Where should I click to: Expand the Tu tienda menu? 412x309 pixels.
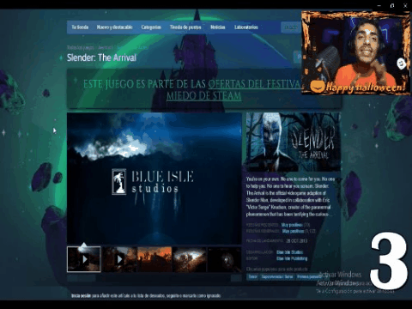pyautogui.click(x=80, y=27)
